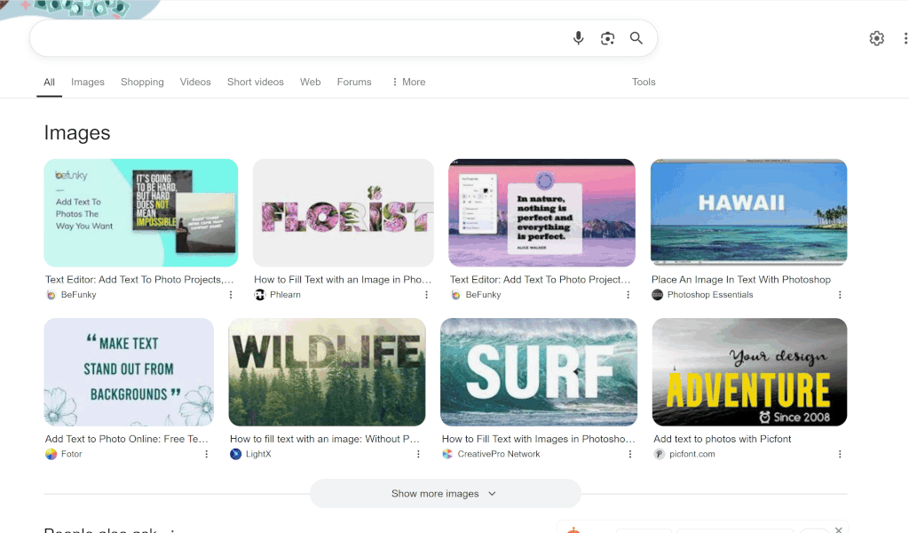Click the CreativePro Network favicon
The image size is (909, 533).
[x=447, y=454]
